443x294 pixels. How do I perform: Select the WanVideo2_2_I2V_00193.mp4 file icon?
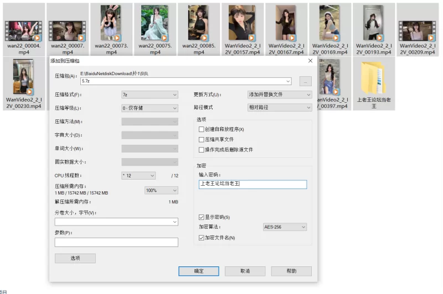point(373,23)
